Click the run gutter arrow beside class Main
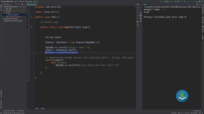 click(32, 17)
